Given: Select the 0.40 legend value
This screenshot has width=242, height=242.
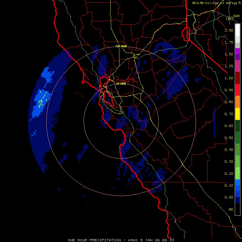Looking at the screenshot, I should [229, 150].
